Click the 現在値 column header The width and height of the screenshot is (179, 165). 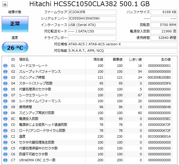point(95,60)
